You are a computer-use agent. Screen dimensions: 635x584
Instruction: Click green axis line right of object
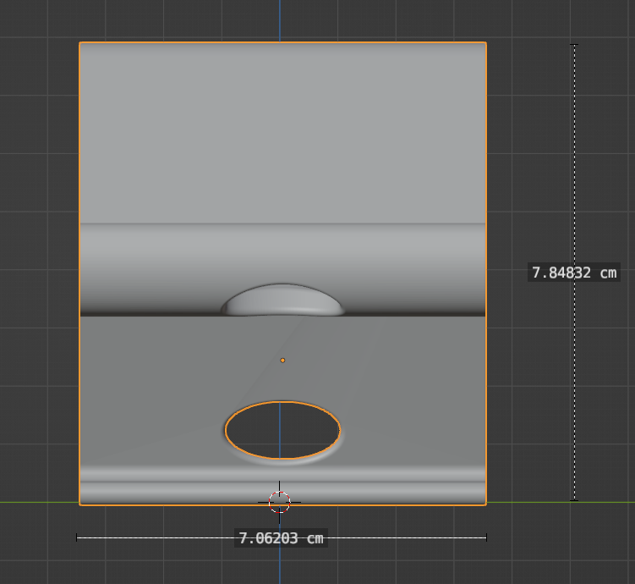(x=561, y=502)
